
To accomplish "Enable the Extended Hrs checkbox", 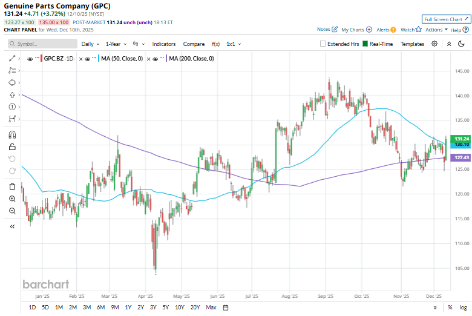I will [323, 44].
